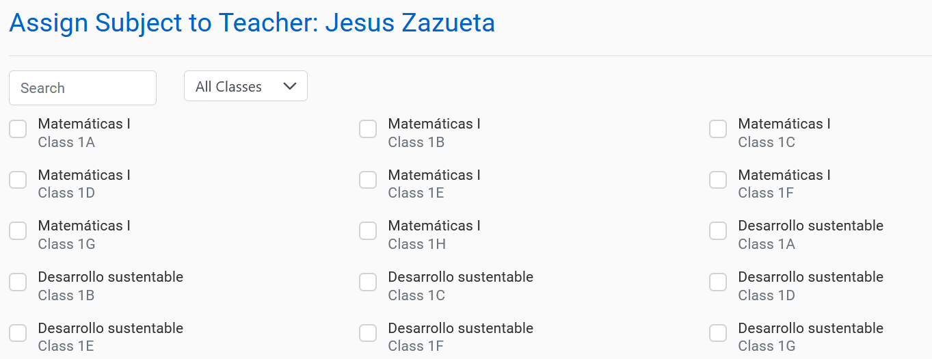932x359 pixels.
Task: Check Matemáticas I for Class 1B
Action: point(368,129)
